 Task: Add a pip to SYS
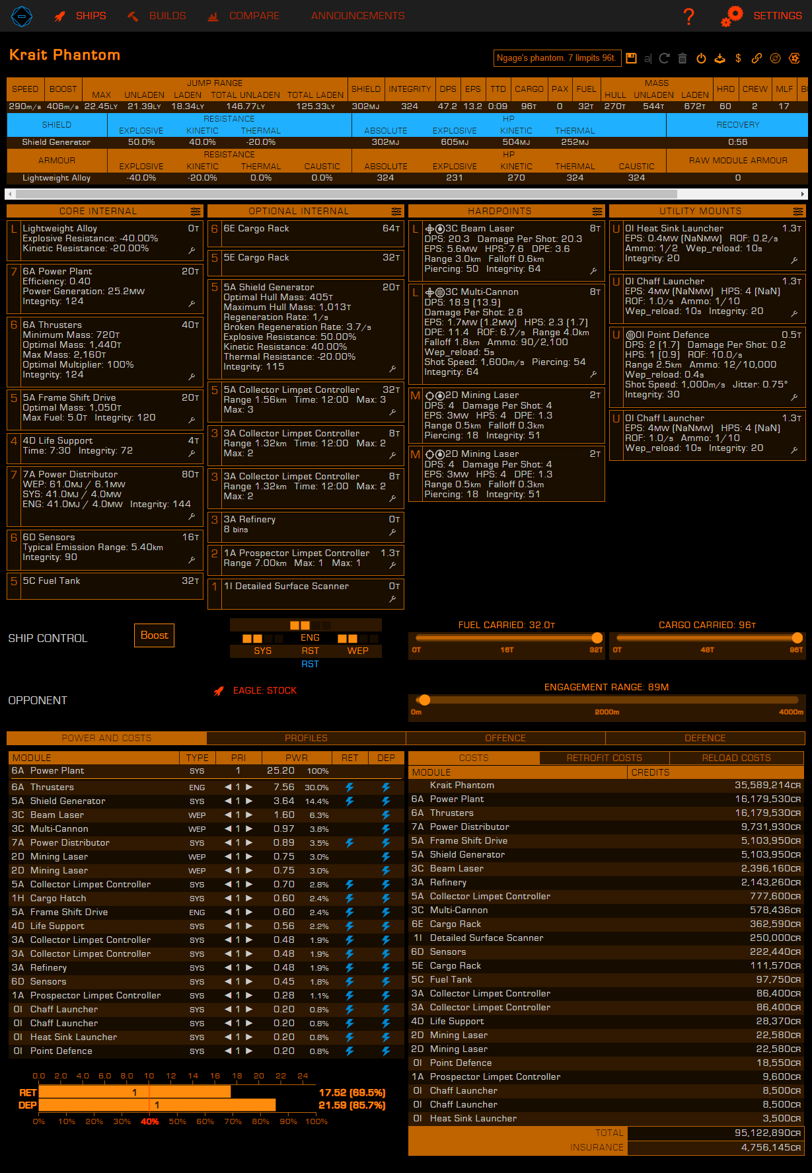tap(263, 651)
